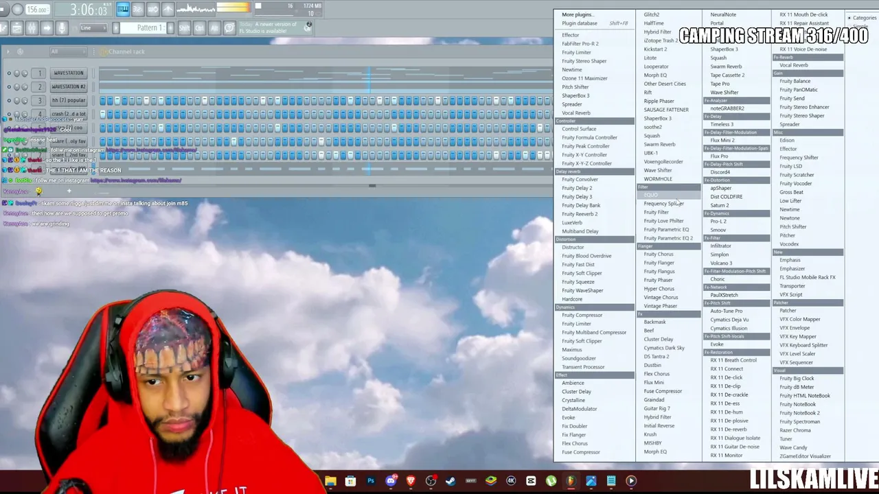Toggle the Alt modifier button
The image size is (879, 494).
click(214, 27)
